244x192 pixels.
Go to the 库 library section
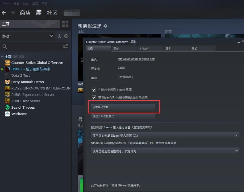point(39,13)
